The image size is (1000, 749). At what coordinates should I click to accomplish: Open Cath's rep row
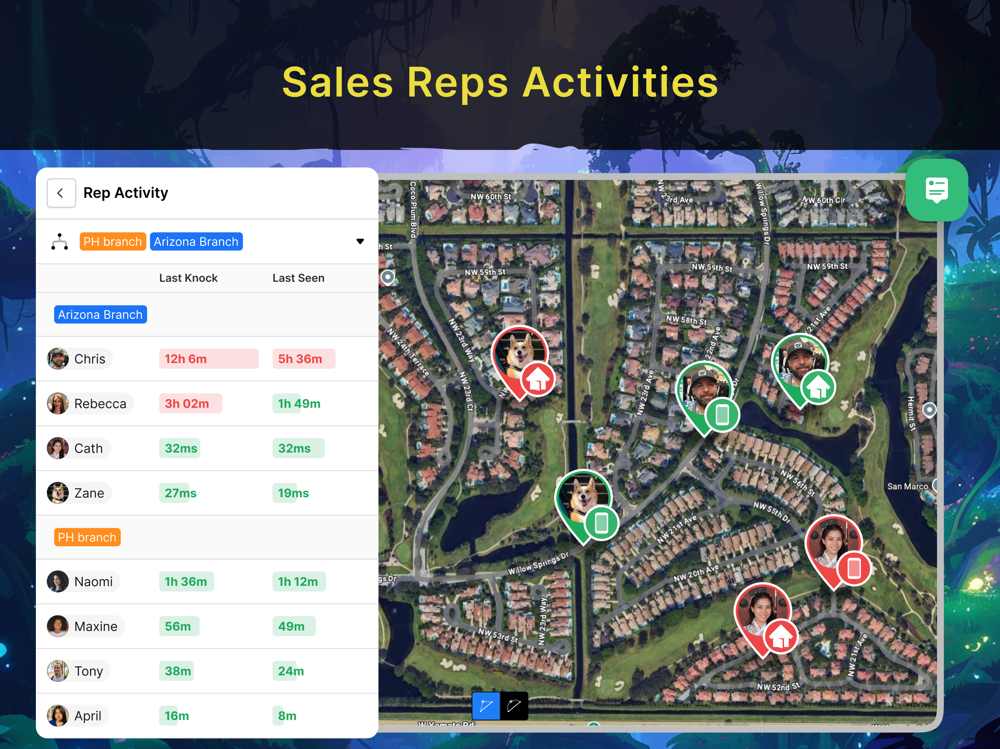(207, 448)
